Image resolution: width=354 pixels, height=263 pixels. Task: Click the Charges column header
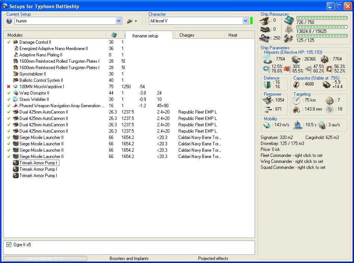click(x=187, y=35)
